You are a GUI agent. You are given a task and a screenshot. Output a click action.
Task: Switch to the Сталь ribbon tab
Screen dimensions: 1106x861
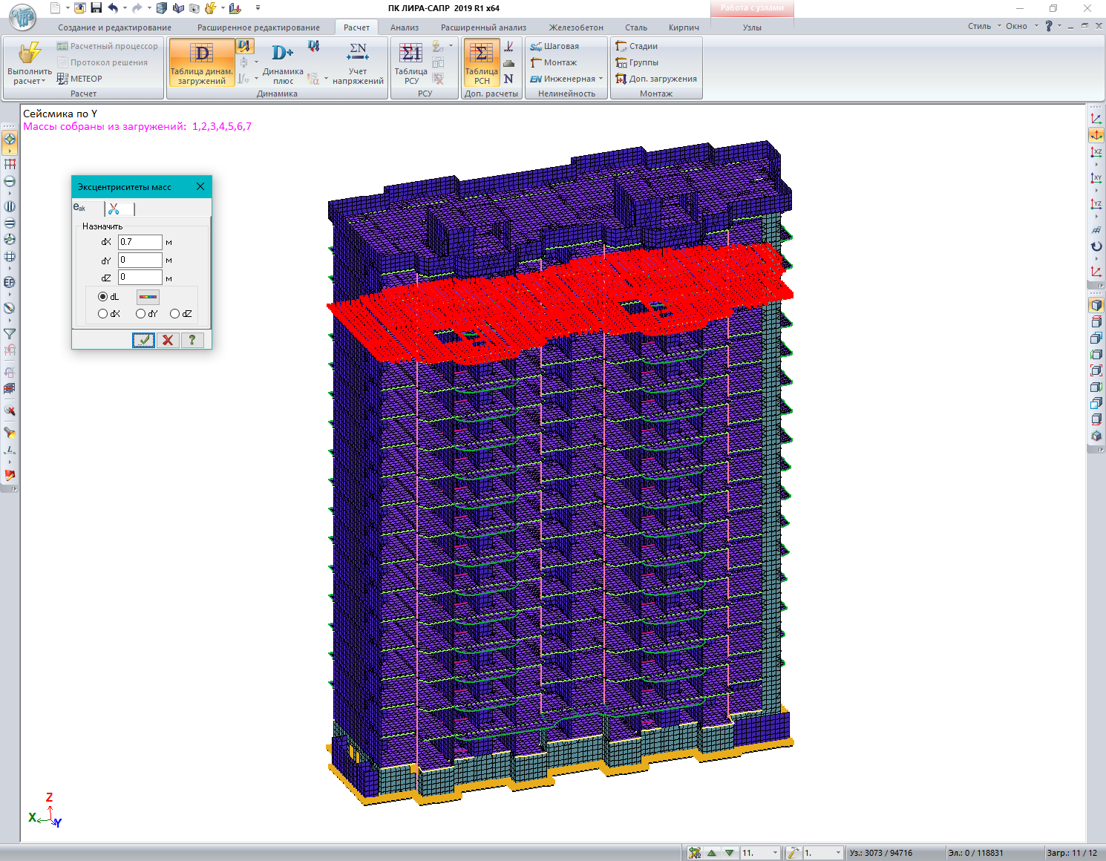(636, 27)
